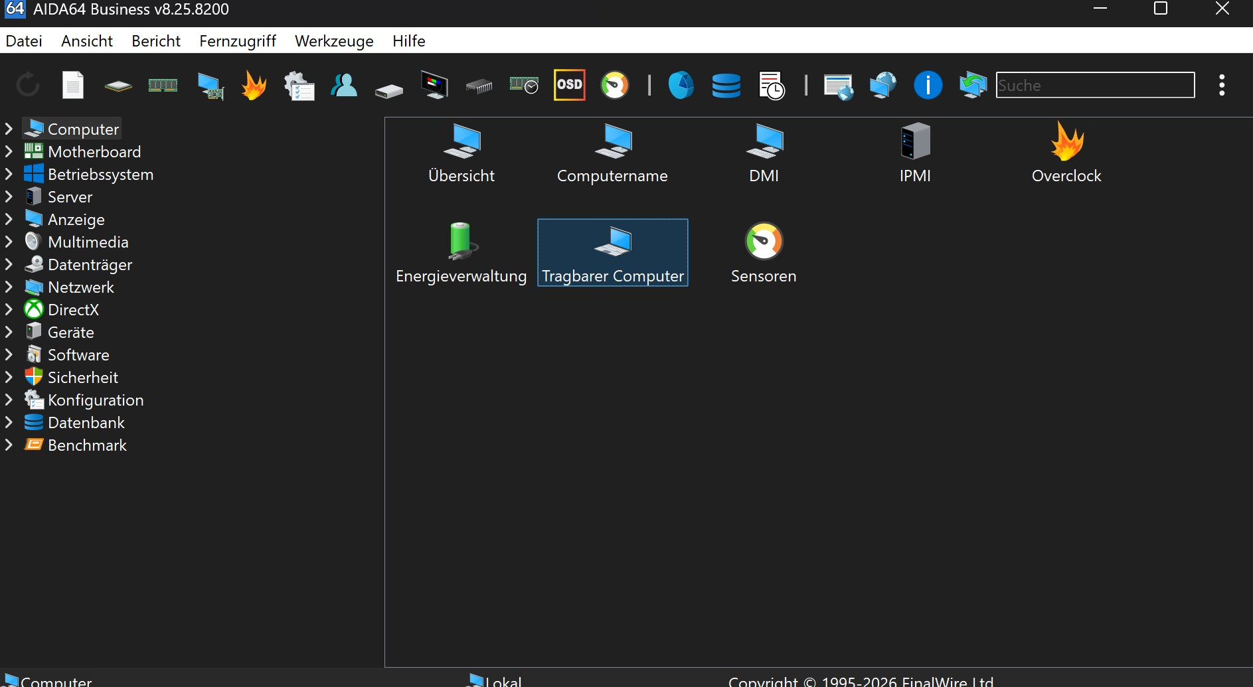This screenshot has height=687, width=1253.
Task: Open the blue info circle toolbar icon
Action: tap(928, 85)
